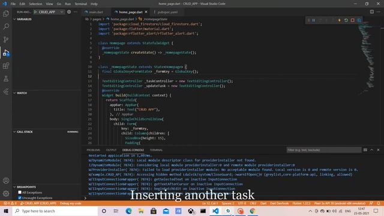Open the Source Control view
This screenshot has height=216, width=384.
pos(6,40)
